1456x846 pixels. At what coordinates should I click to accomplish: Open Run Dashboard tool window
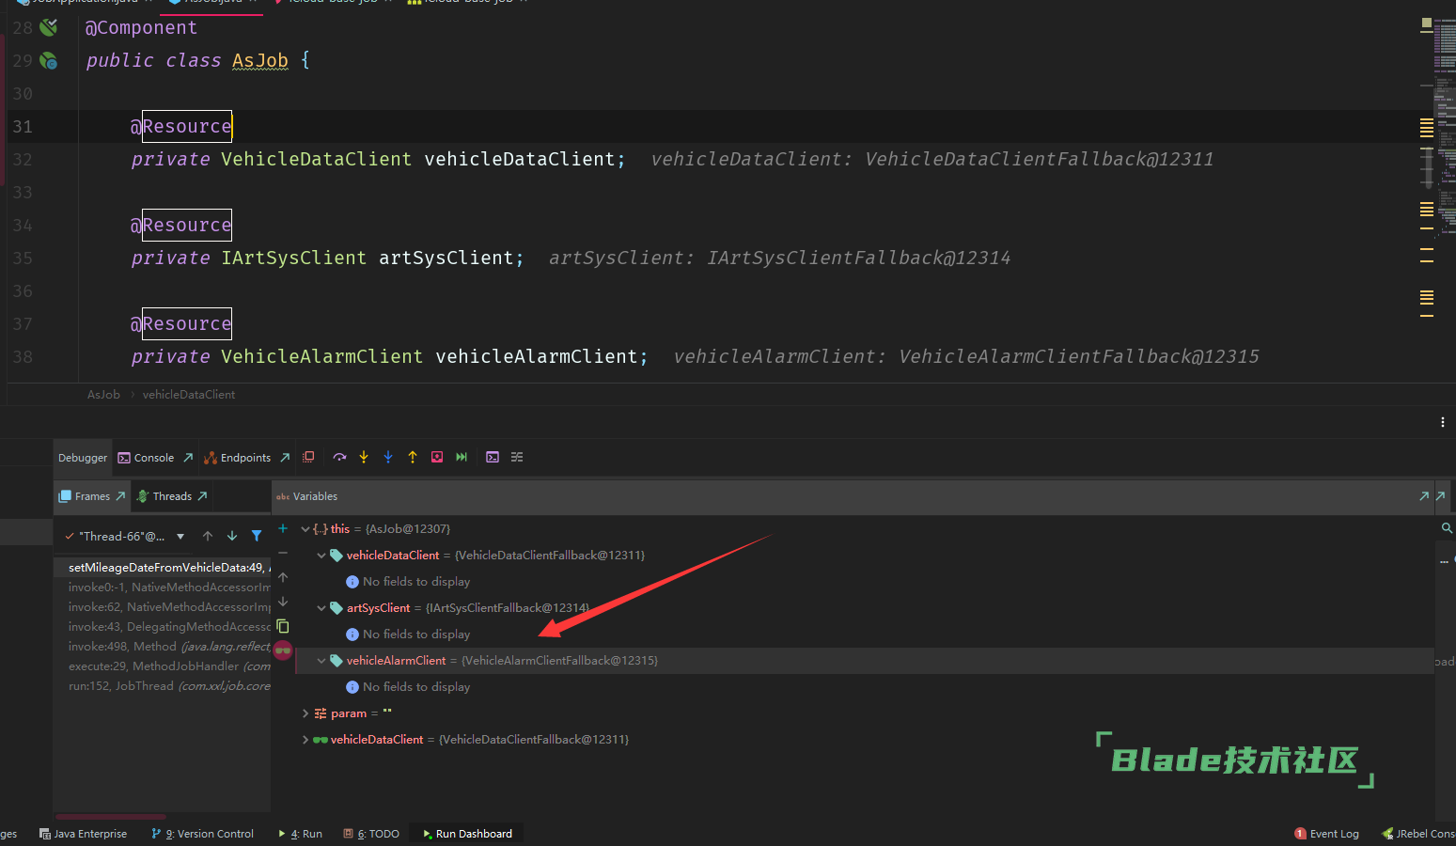(467, 834)
